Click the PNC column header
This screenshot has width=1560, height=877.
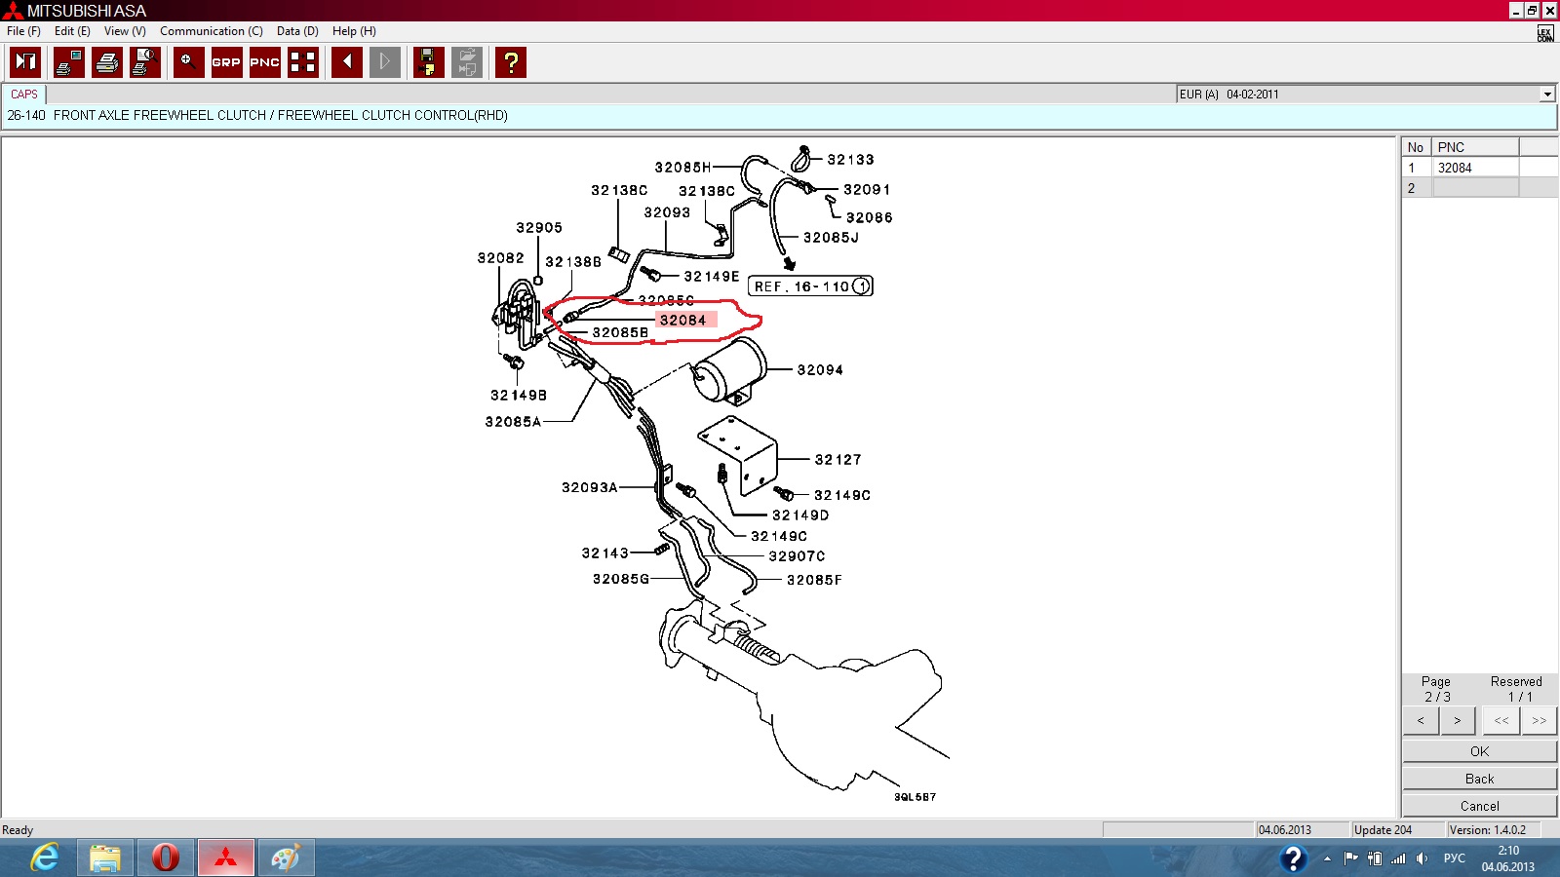(1475, 147)
